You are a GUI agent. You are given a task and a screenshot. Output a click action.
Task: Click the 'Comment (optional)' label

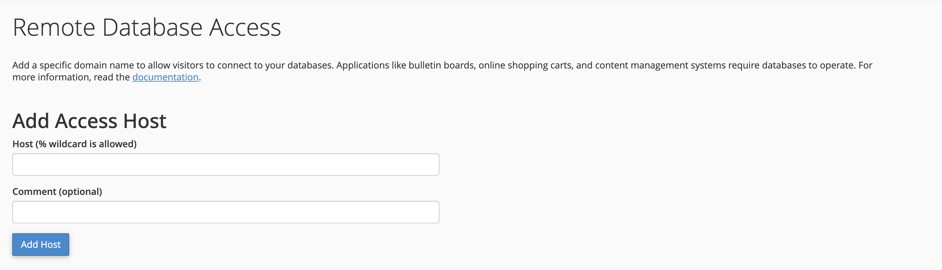point(57,192)
